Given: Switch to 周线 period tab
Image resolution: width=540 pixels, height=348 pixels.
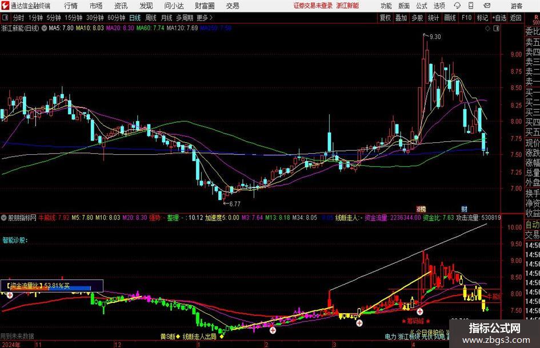Looking at the screenshot, I should pyautogui.click(x=150, y=18).
